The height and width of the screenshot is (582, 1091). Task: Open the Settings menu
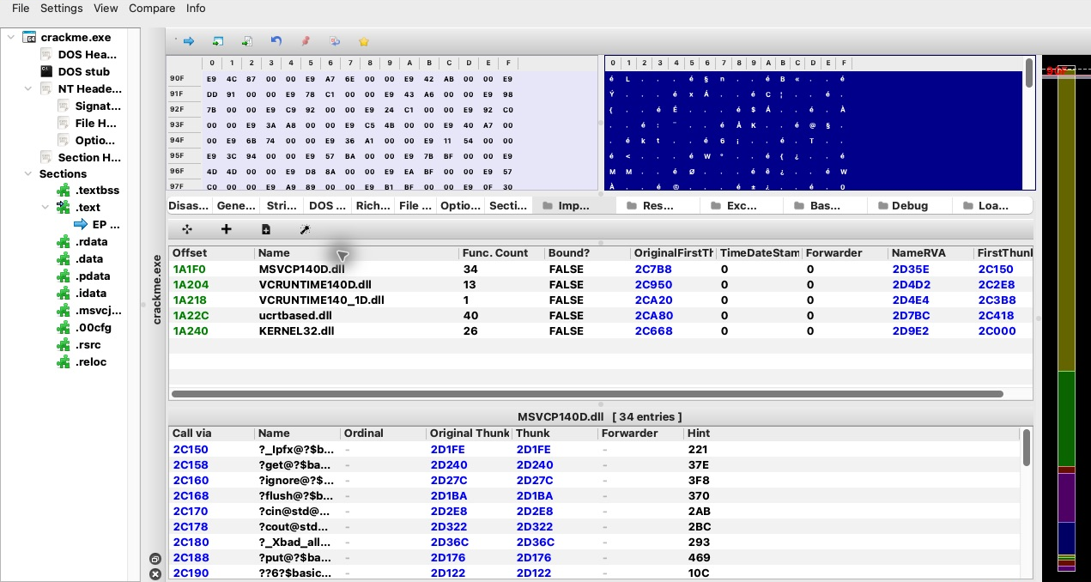(62, 8)
